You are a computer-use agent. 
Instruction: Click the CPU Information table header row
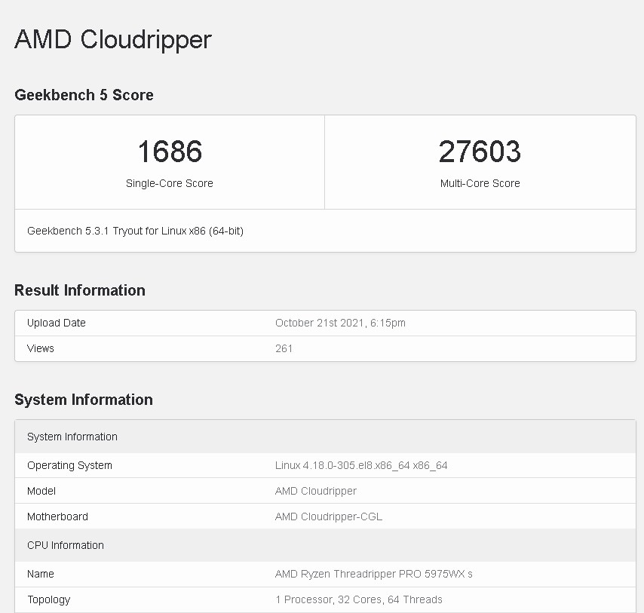pos(325,545)
